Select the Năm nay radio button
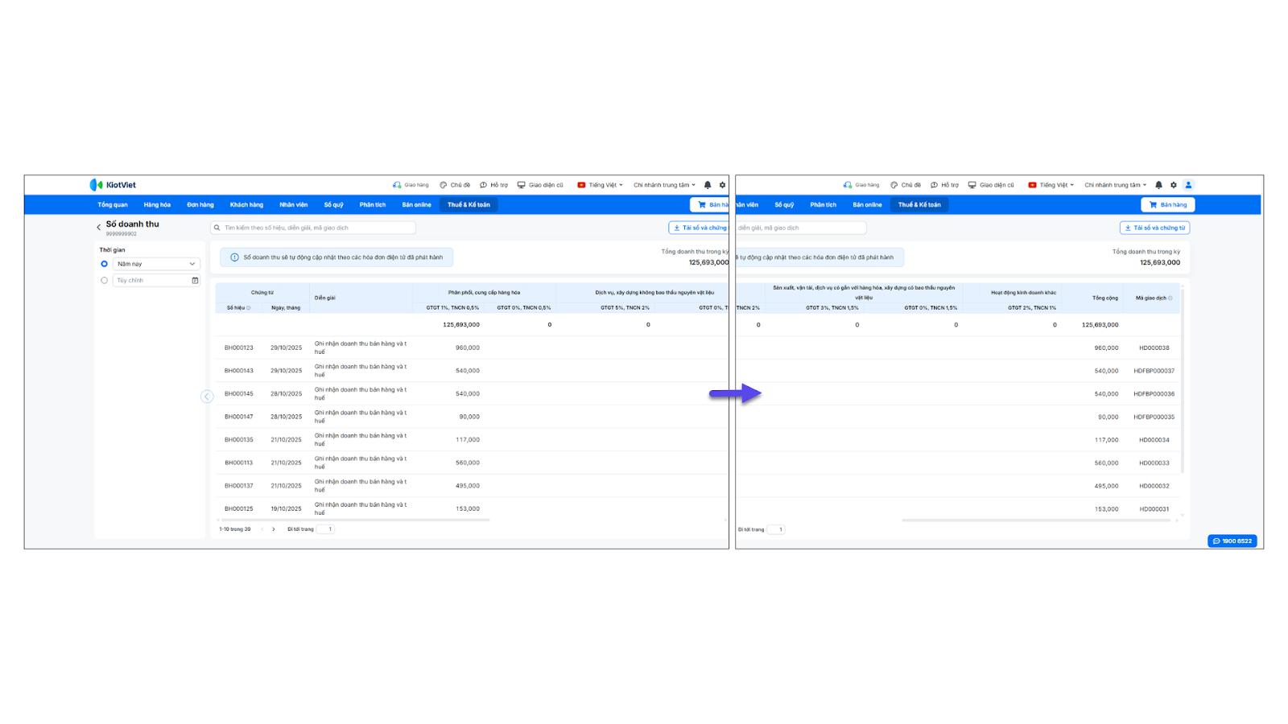This screenshot has height=724, width=1288. 104,264
